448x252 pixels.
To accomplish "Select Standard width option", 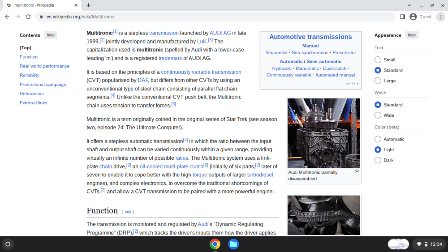I will (x=378, y=105).
